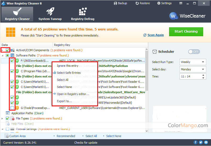The width and height of the screenshot is (211, 146).
Task: Check the G:\Tools\ProcessExp entry checkbox
Action: (12, 108)
